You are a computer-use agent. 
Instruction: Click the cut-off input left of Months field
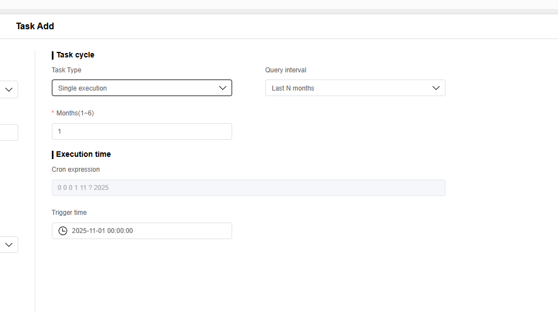[x=9, y=133]
